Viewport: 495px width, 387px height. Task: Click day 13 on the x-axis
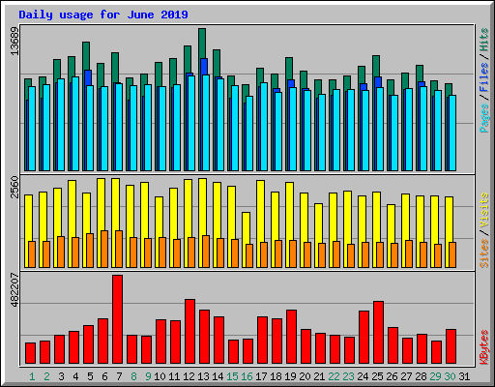point(203,376)
